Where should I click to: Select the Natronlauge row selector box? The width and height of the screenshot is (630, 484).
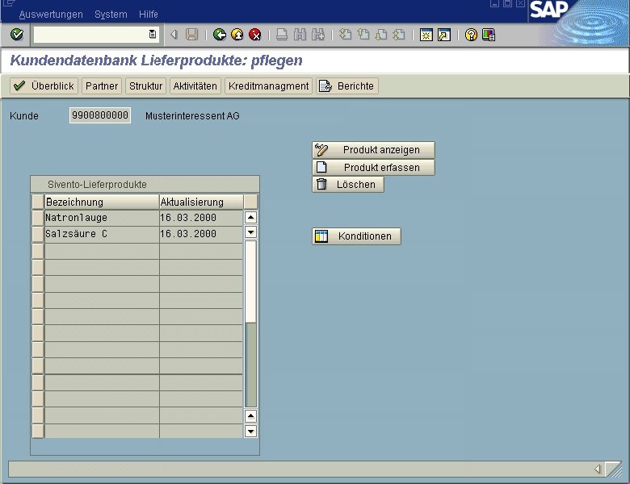click(38, 218)
